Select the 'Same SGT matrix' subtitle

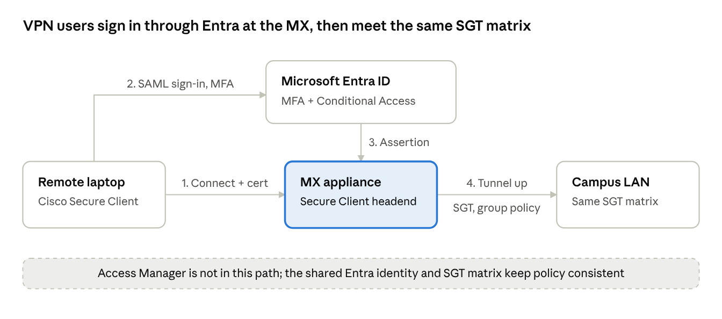click(x=615, y=201)
